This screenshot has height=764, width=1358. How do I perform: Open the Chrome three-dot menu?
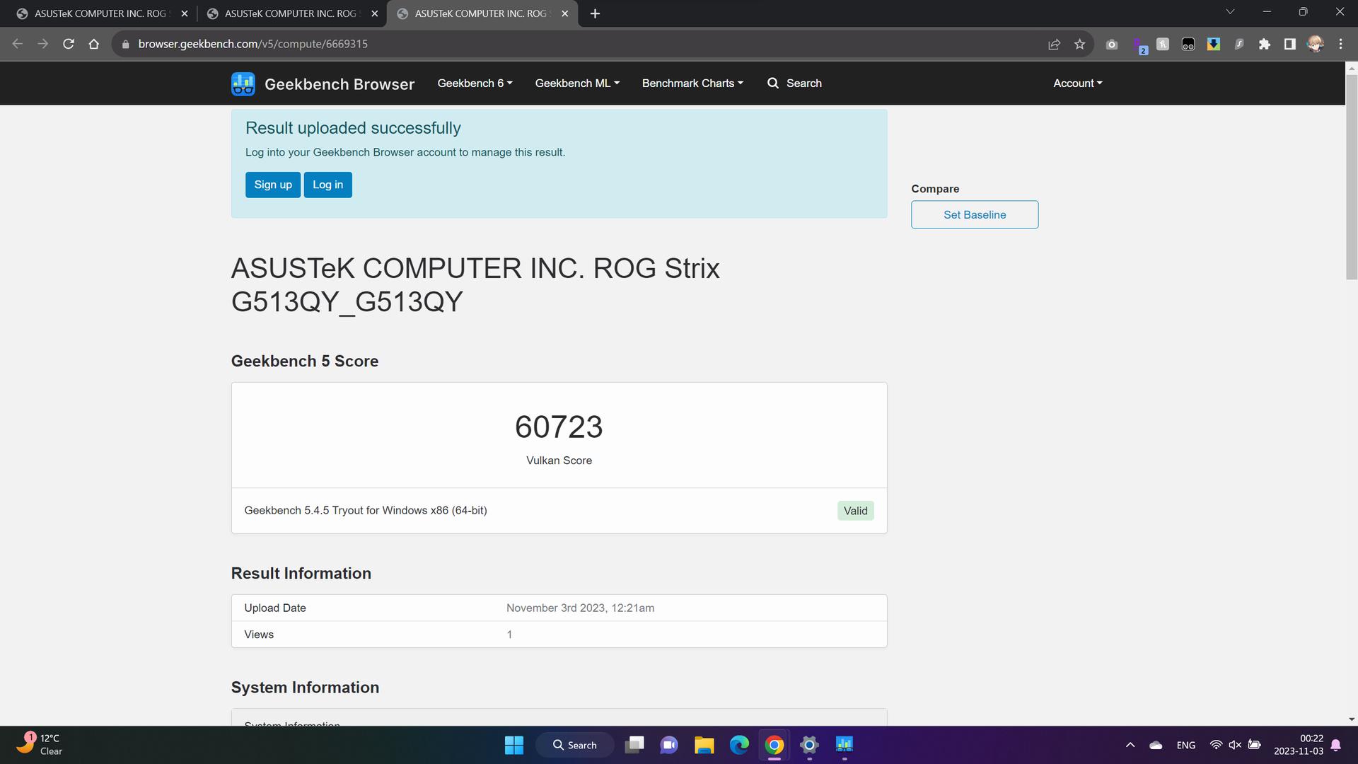[1340, 44]
